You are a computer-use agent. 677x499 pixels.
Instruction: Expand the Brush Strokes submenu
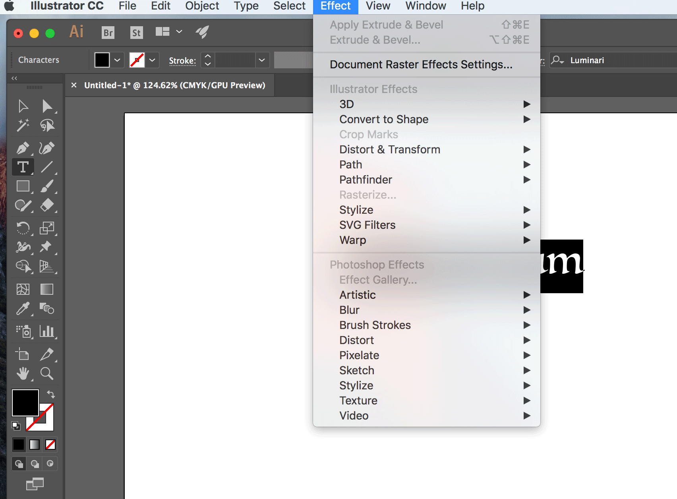tap(426, 325)
